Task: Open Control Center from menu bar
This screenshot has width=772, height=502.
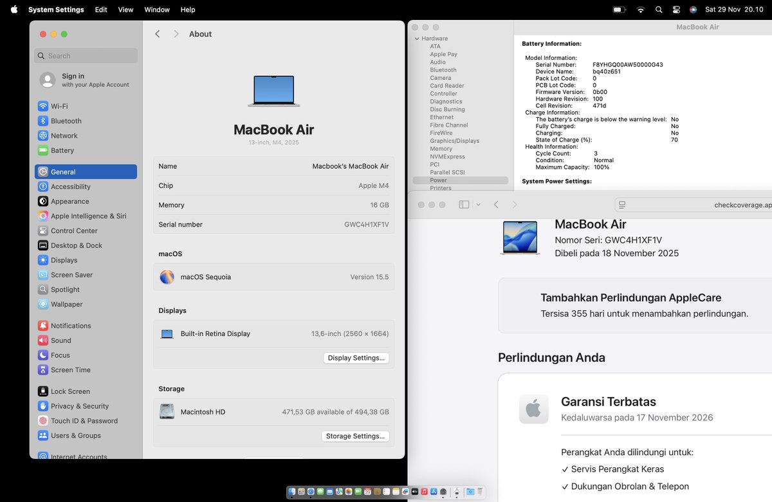Action: pyautogui.click(x=676, y=10)
